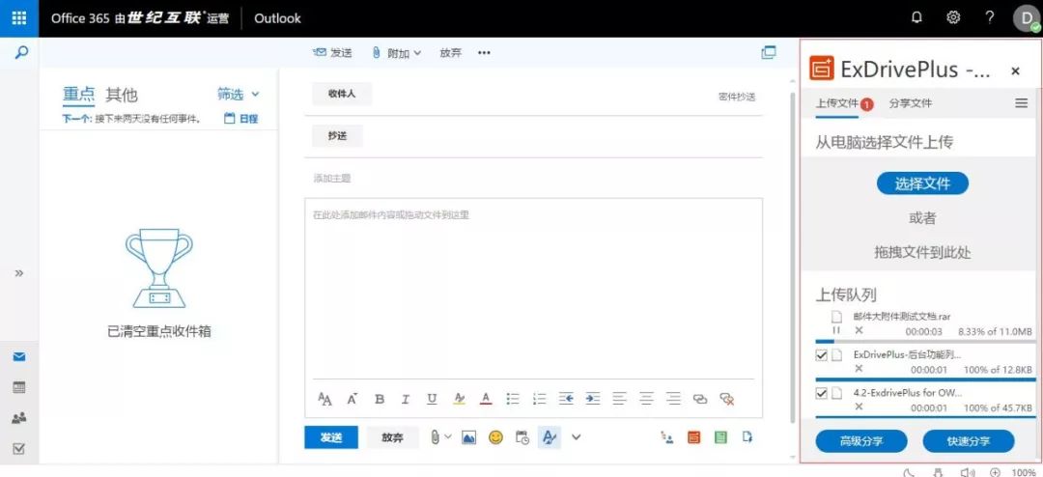Click the 添加主题 subject field
The image size is (1043, 477).
click(x=533, y=179)
